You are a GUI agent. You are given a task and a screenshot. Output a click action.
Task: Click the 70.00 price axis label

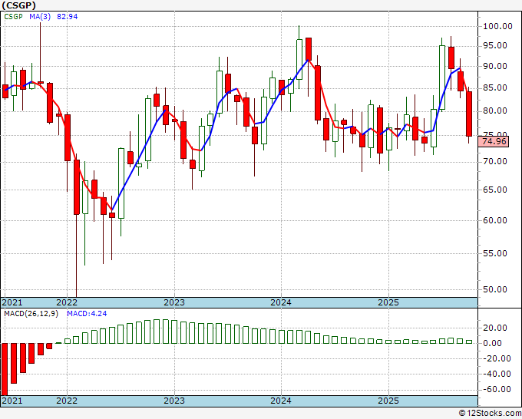[x=495, y=162]
